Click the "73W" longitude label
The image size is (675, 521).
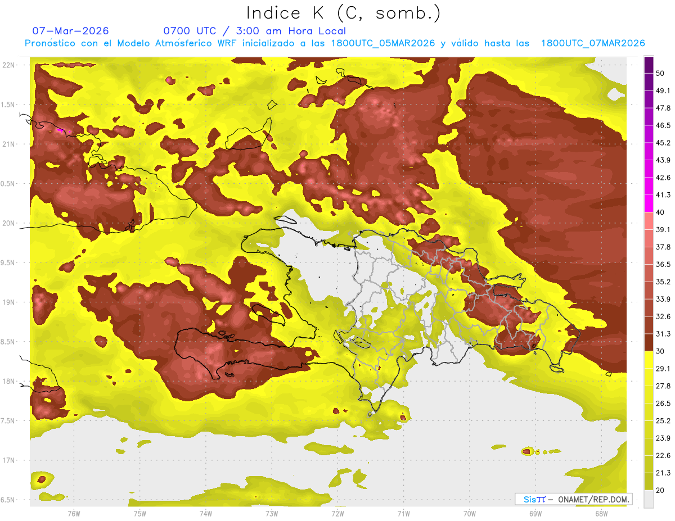point(272,513)
